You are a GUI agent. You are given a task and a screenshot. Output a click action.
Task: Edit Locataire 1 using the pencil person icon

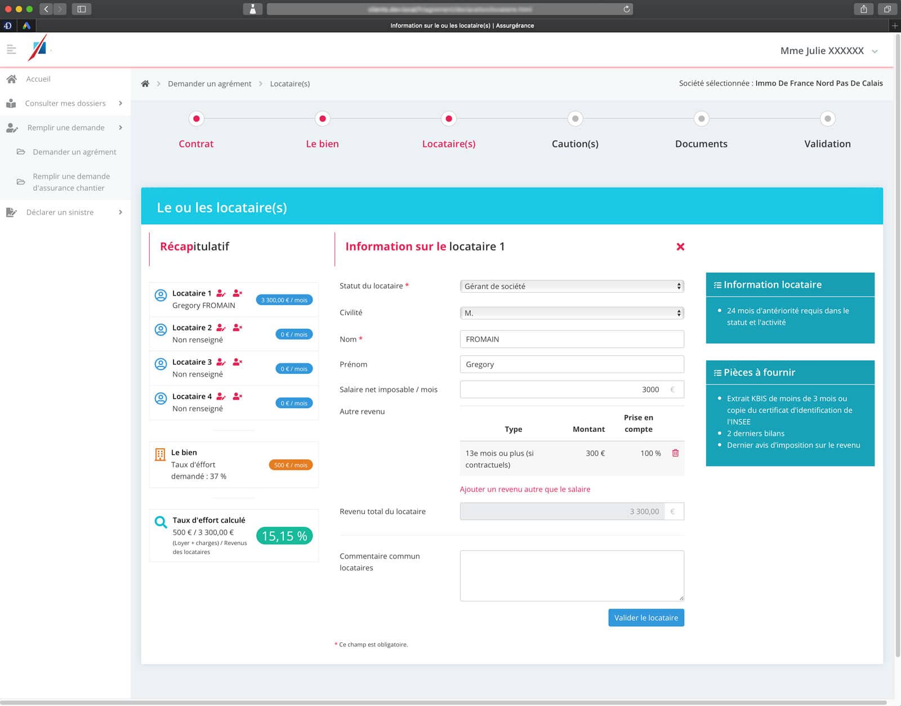(x=221, y=293)
